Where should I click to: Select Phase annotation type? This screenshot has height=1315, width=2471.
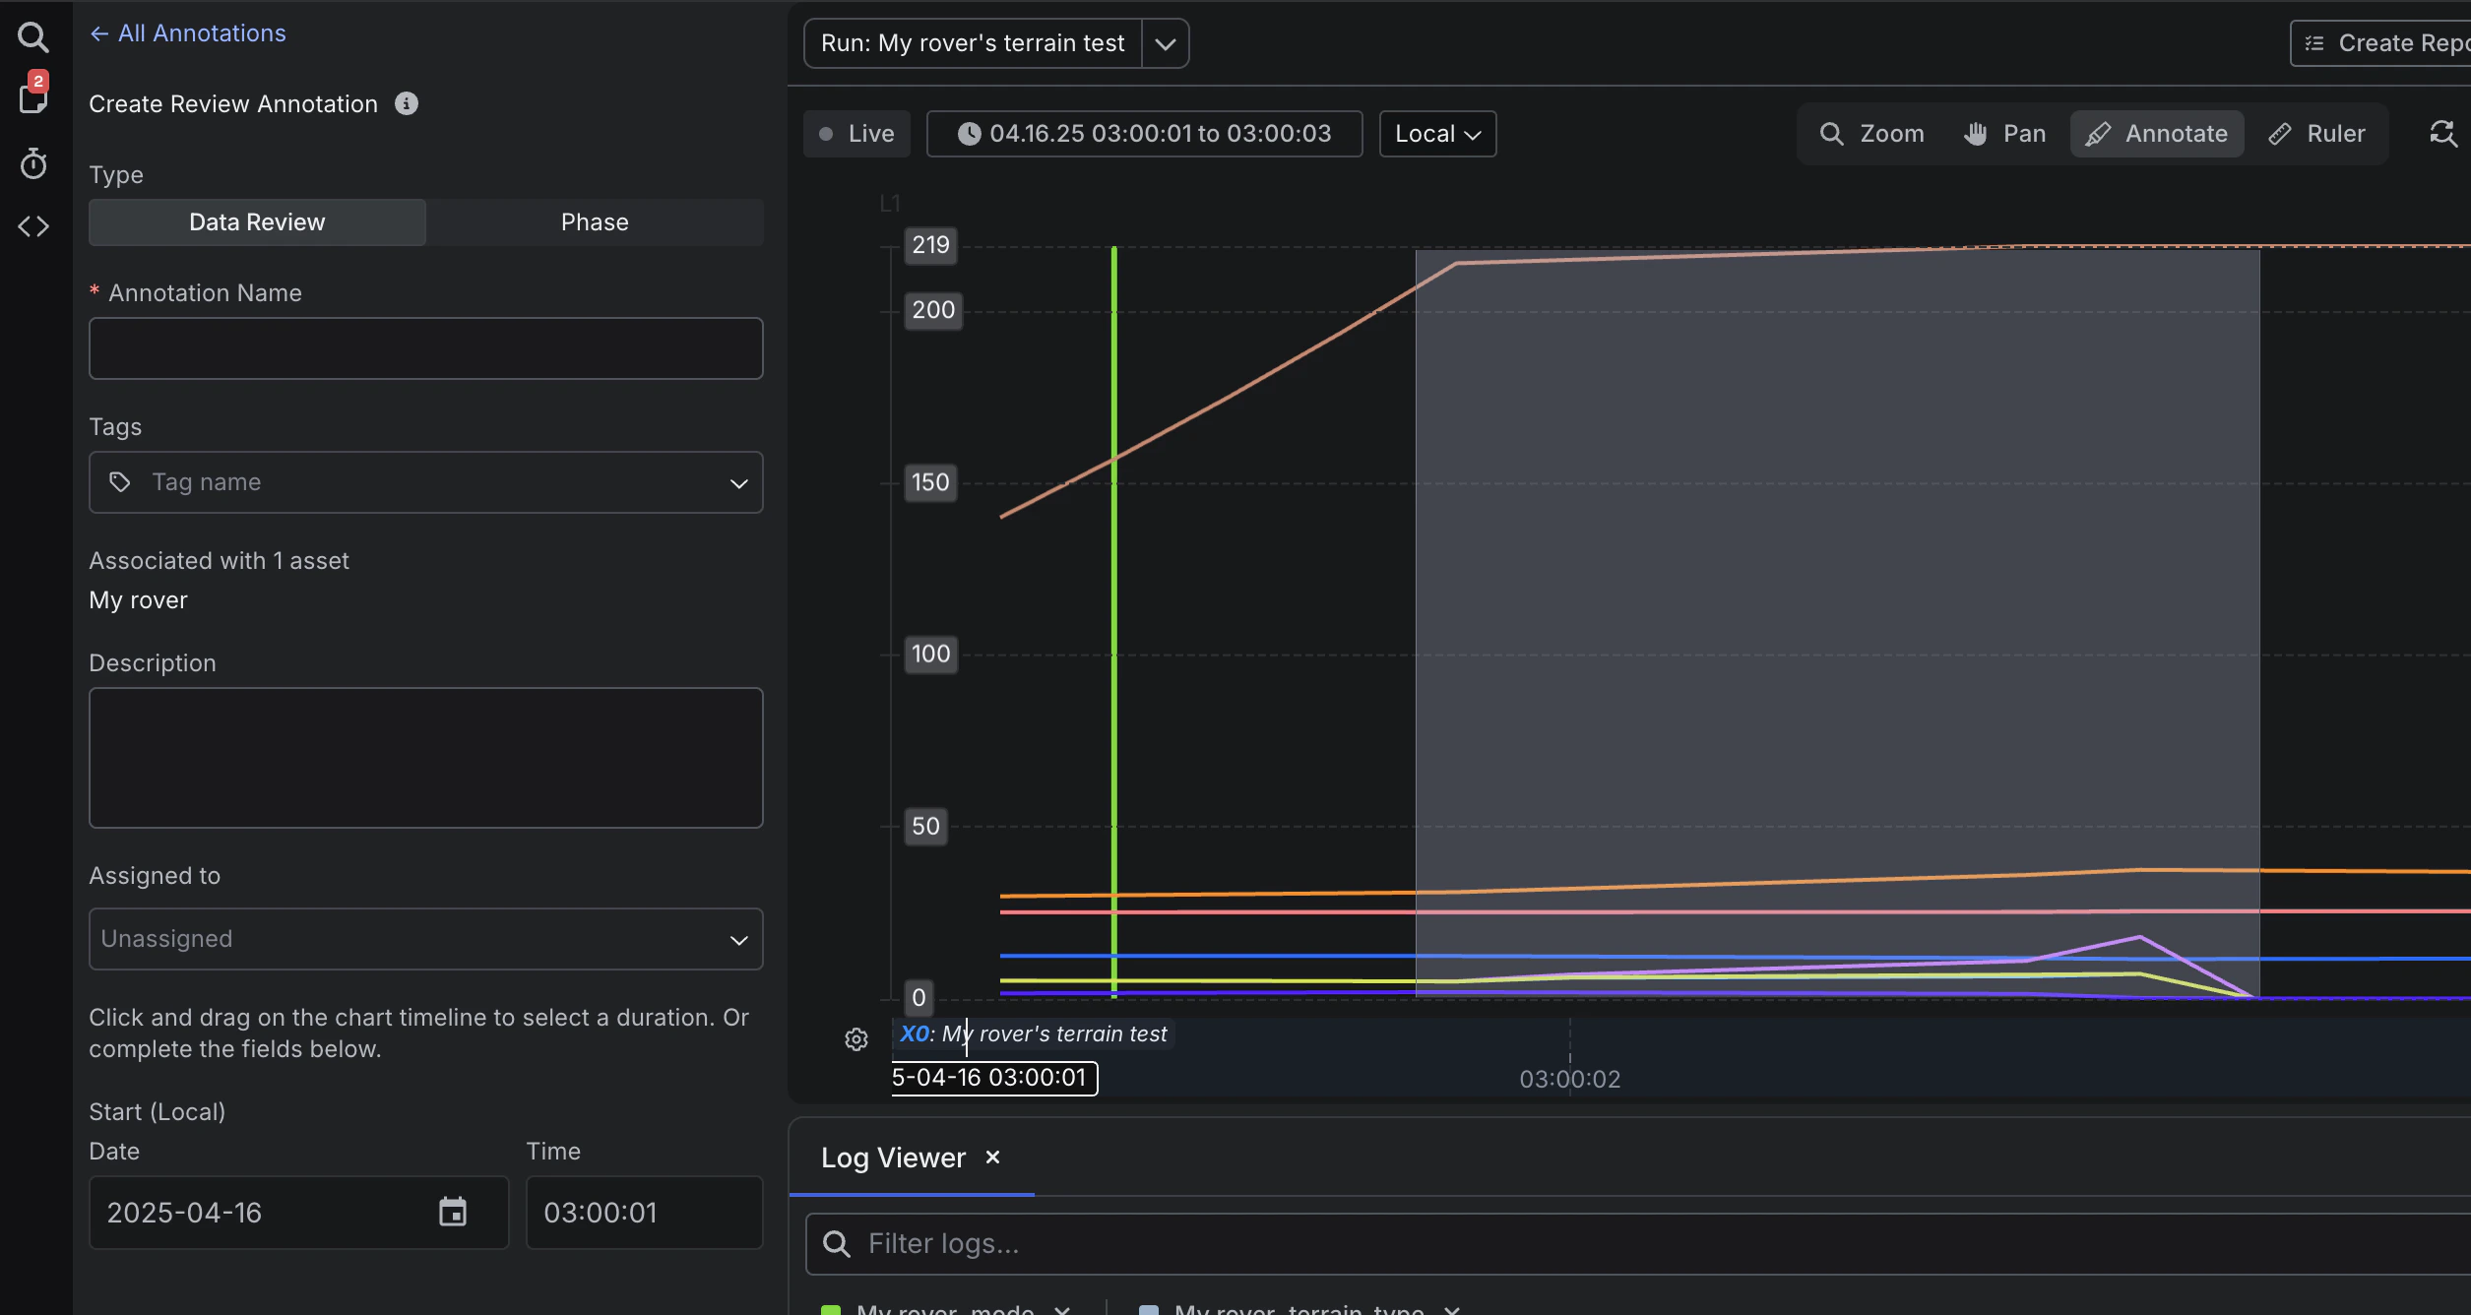point(595,222)
